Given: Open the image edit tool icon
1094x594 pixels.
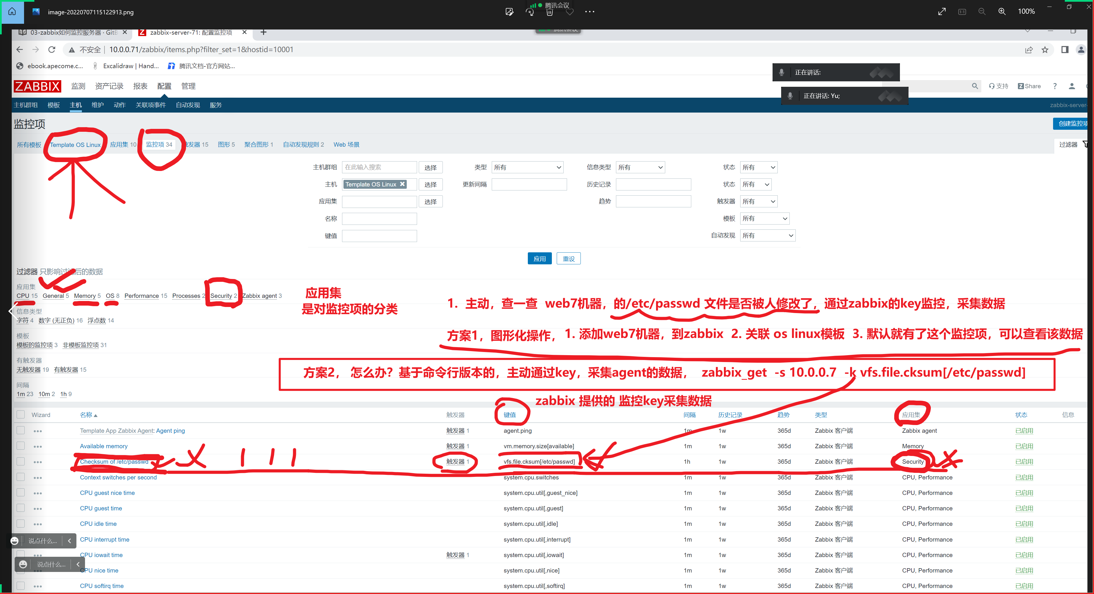Looking at the screenshot, I should [x=509, y=12].
